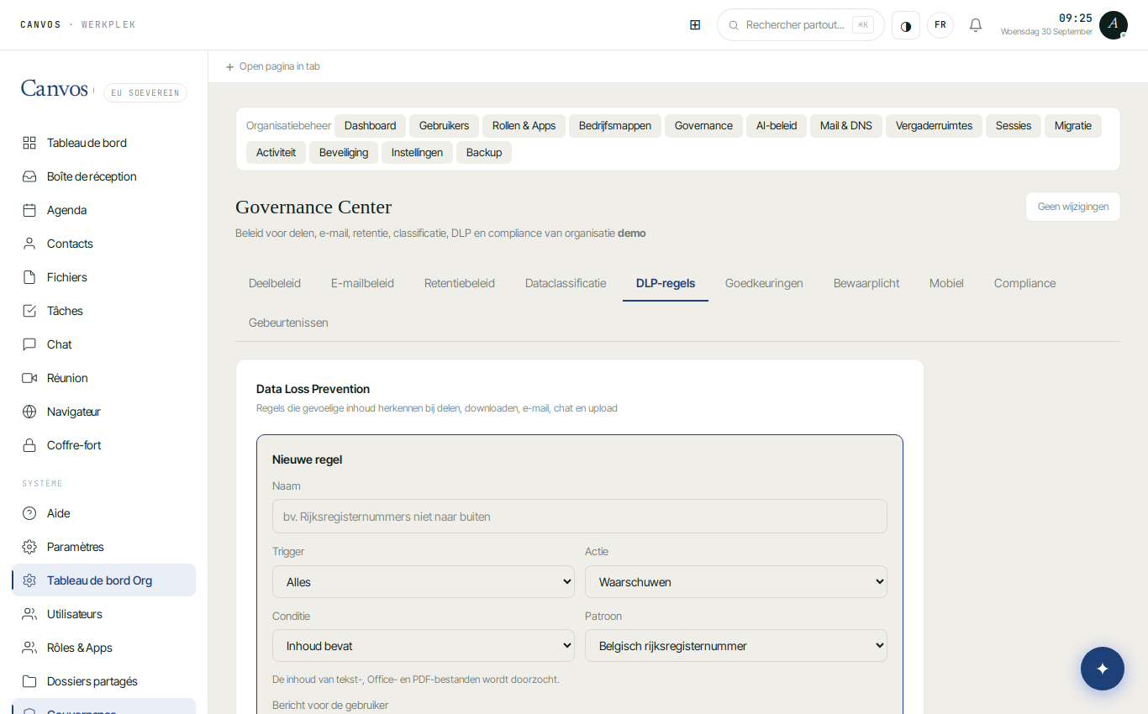
Task: Click the Tâches checkmark icon
Action: [29, 311]
